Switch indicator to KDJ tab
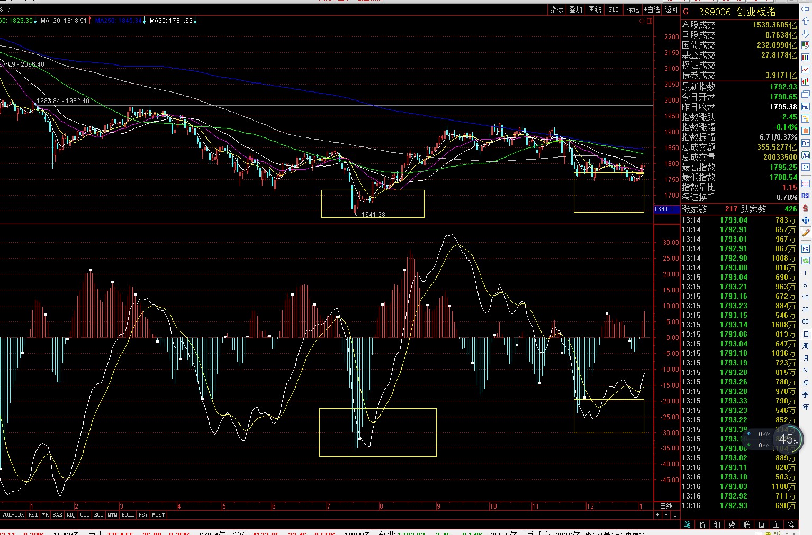Viewport: 812px width, 535px height. 71,515
